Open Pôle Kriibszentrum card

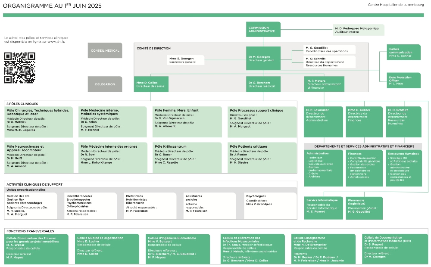click(x=187, y=158)
